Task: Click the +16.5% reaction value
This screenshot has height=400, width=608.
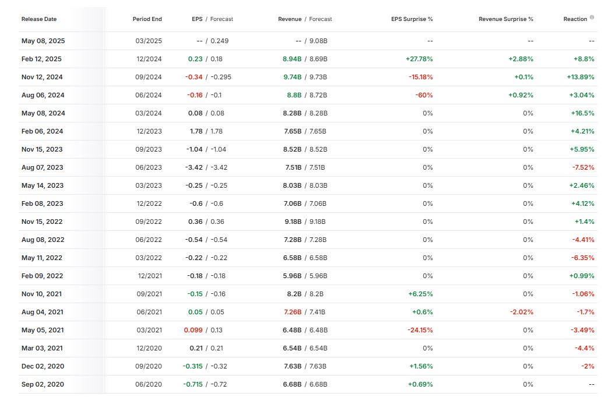Action: pyautogui.click(x=582, y=113)
